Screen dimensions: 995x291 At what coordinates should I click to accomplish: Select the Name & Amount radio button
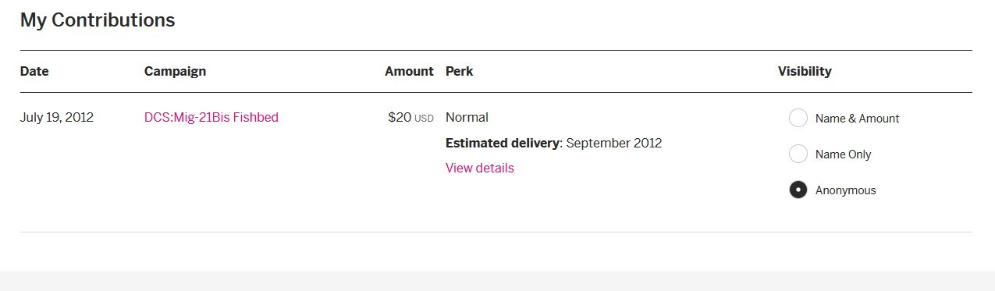click(x=798, y=118)
